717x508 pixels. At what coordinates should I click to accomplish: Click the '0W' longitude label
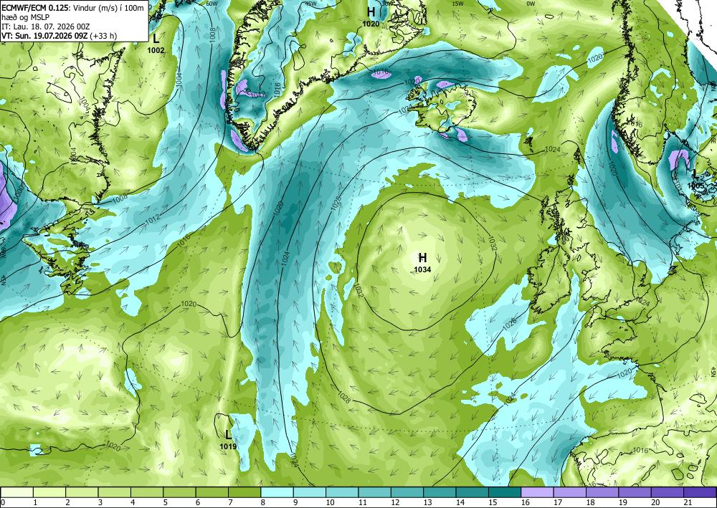pos(531,4)
